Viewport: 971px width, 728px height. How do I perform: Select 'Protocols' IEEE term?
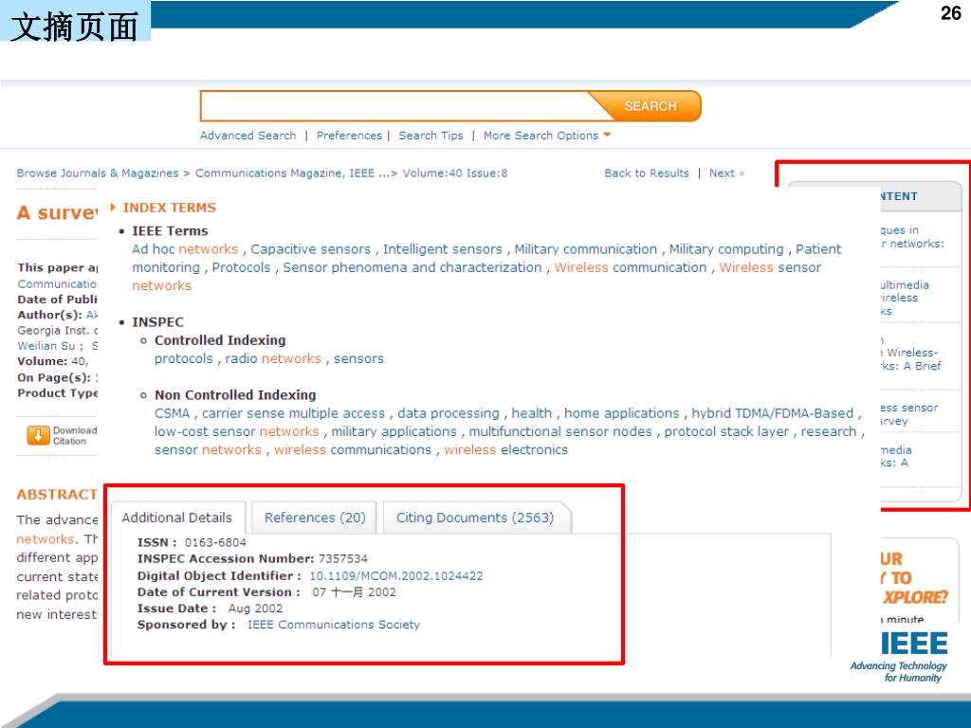click(x=242, y=267)
